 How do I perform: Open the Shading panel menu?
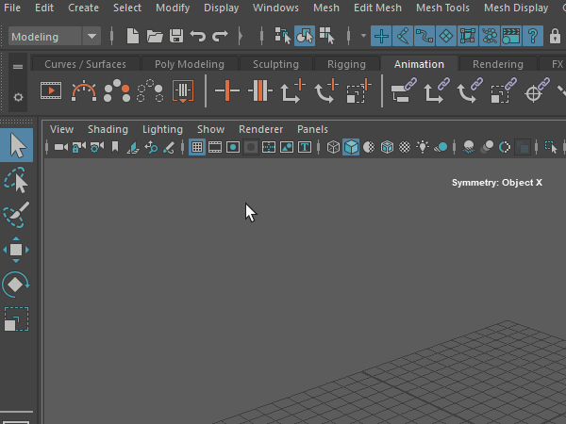(x=108, y=129)
